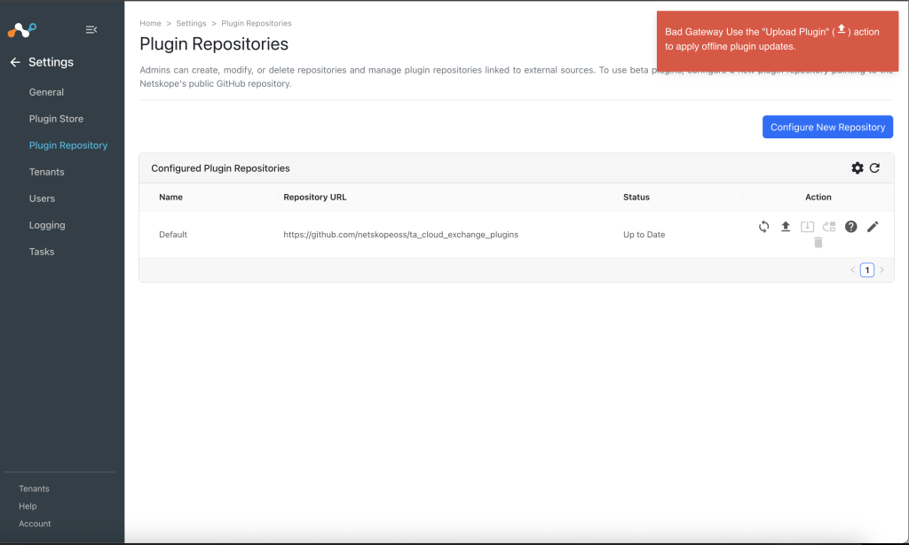Select Plugin Repository menu item

68,145
